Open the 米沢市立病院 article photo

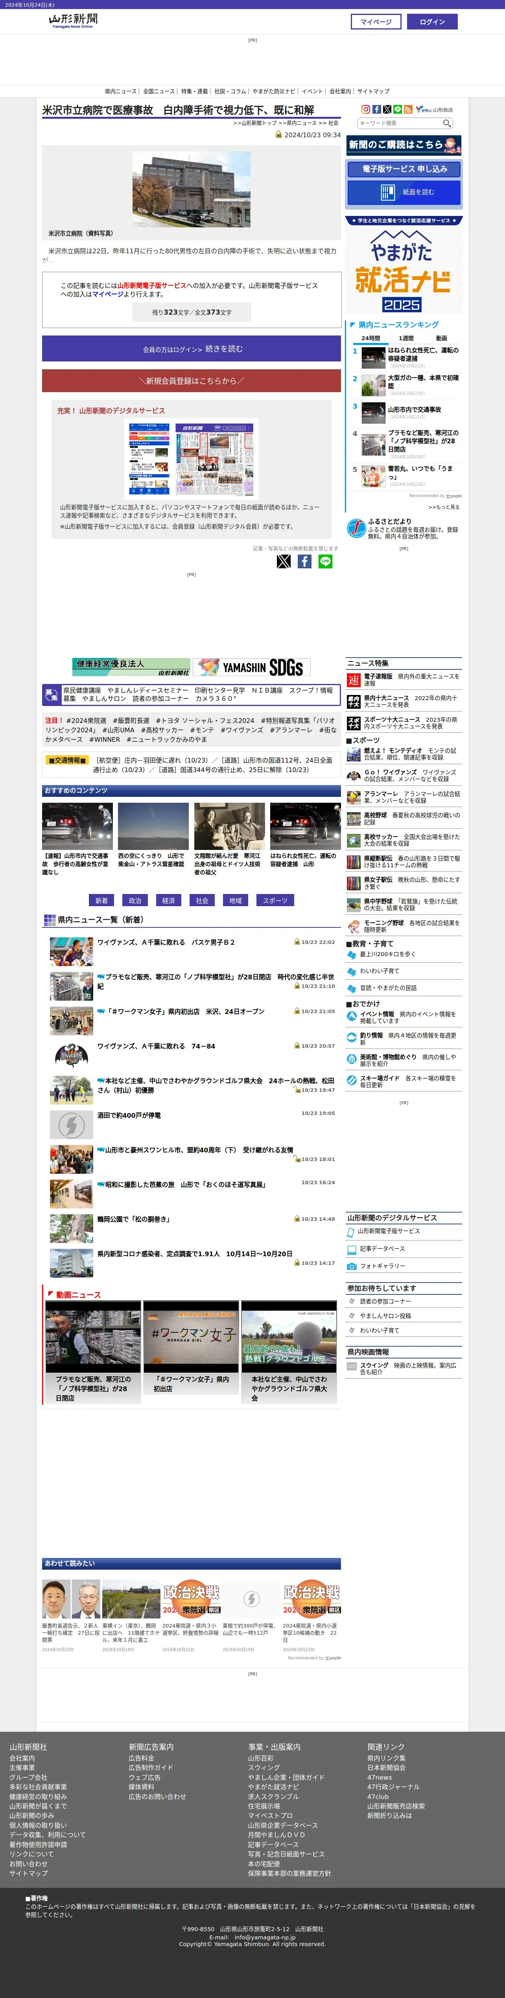[192, 189]
